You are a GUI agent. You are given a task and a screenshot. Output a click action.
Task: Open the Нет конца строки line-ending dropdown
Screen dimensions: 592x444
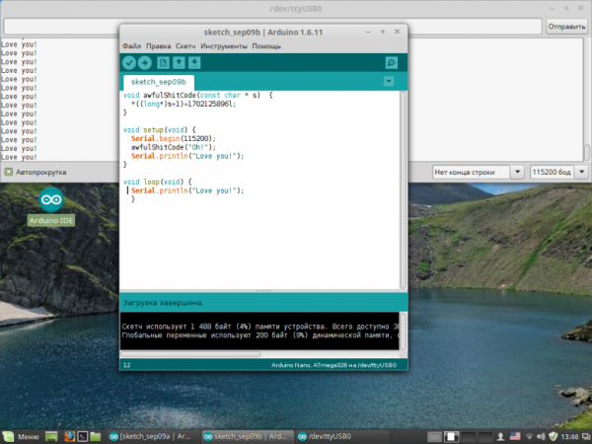tap(478, 172)
